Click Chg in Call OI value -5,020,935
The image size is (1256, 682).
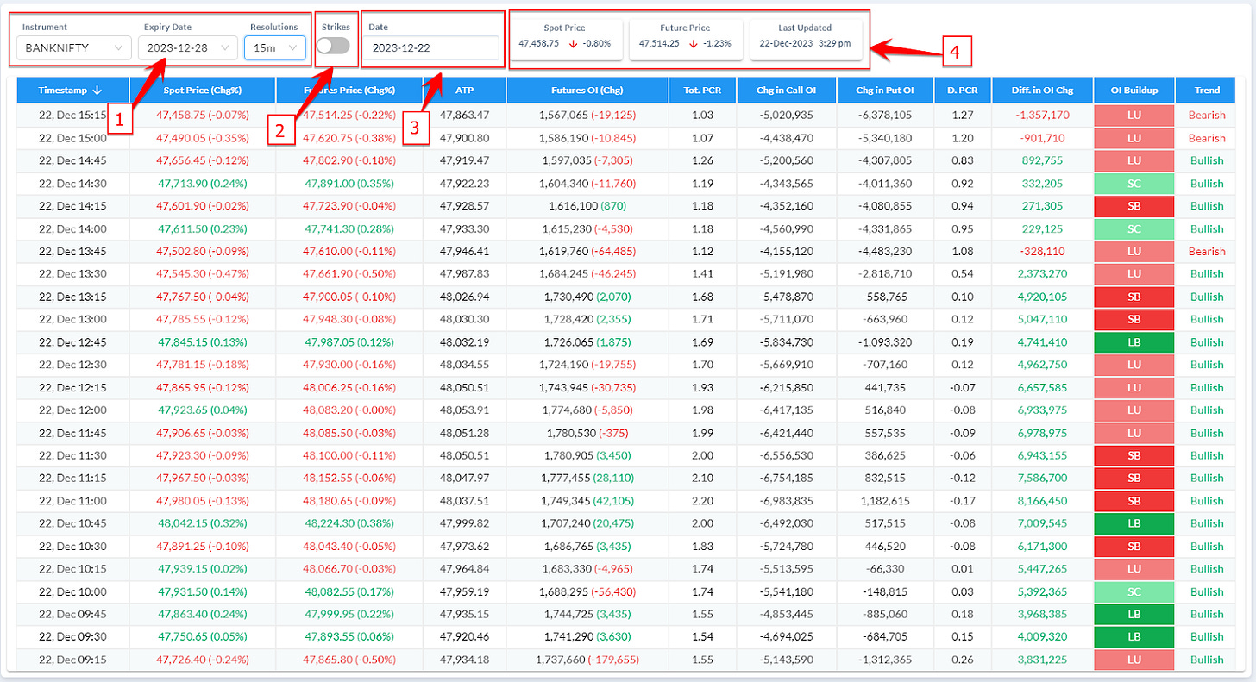coord(788,115)
